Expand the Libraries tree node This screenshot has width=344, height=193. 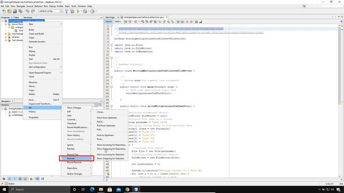[x=6, y=37]
